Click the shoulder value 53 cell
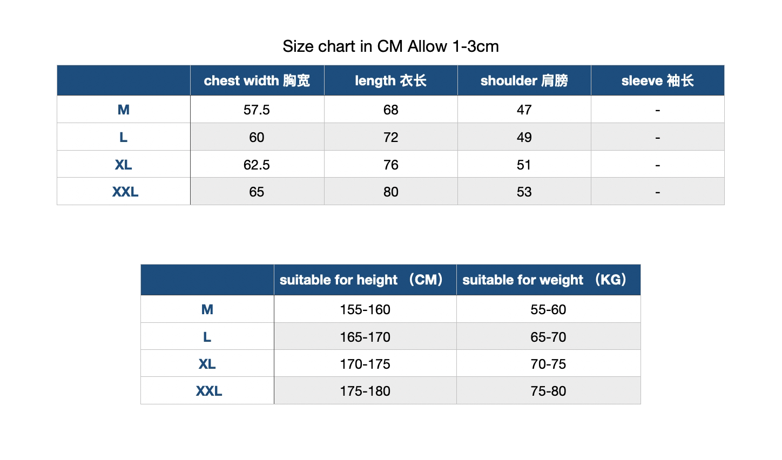Screen dimensions: 782x460 coord(524,192)
